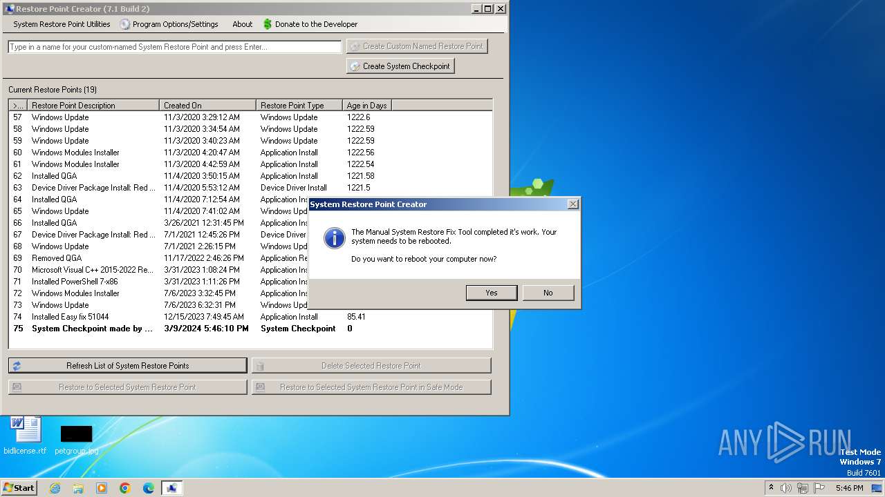Select restore point 67 Device Driver Package Install

pyautogui.click(x=159, y=235)
